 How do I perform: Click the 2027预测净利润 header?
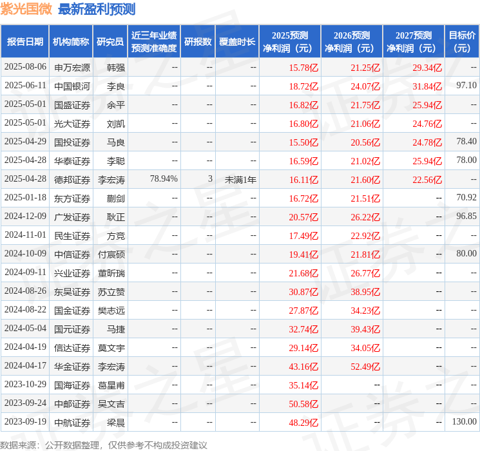[x=414, y=42]
